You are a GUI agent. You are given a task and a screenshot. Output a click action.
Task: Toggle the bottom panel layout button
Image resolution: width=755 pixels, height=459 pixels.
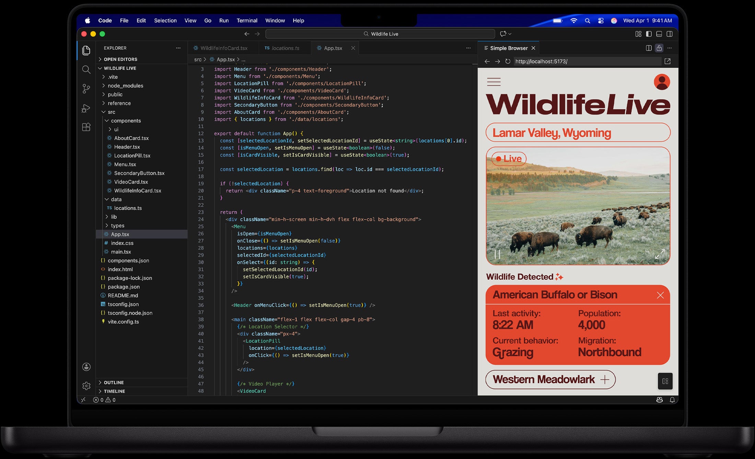point(659,34)
